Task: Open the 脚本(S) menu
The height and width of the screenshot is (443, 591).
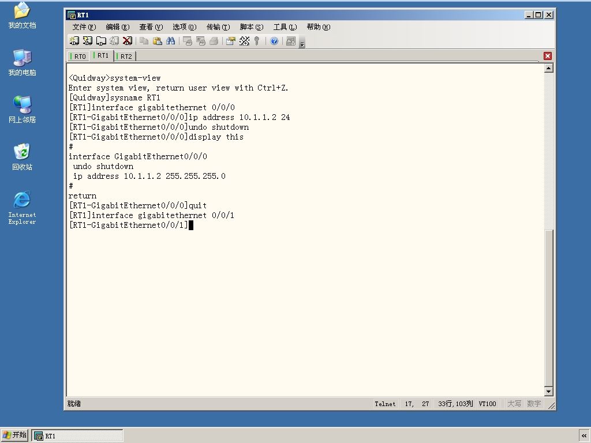Action: coord(252,27)
